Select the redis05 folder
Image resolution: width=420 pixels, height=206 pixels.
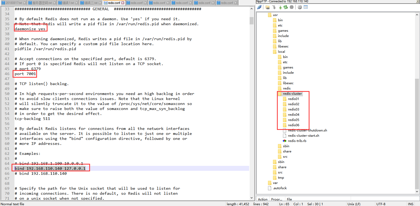[x=293, y=120]
